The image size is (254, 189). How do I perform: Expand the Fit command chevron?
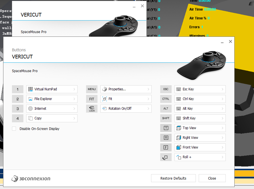click(x=148, y=99)
